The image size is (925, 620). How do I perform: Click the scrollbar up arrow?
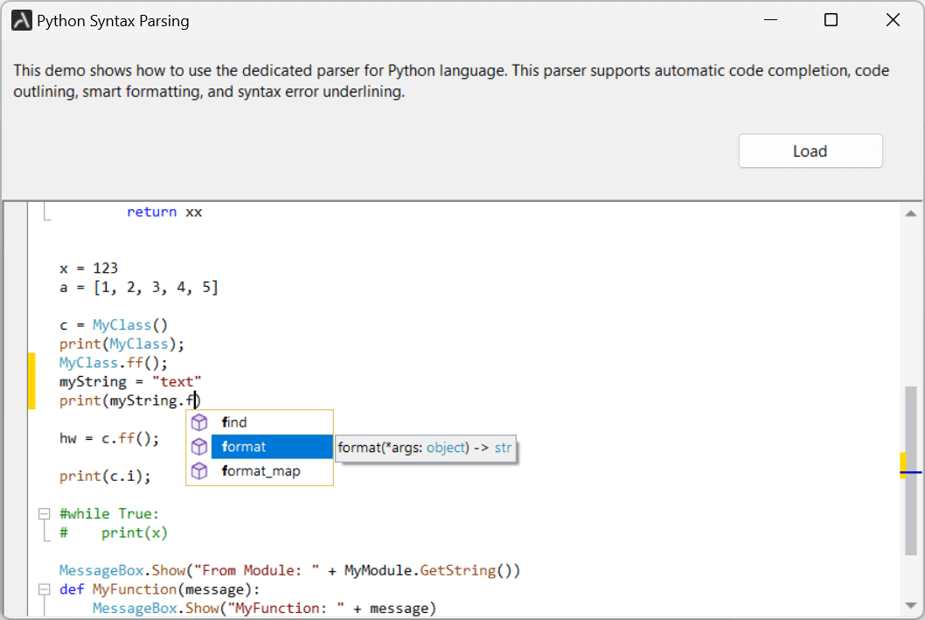tap(911, 213)
